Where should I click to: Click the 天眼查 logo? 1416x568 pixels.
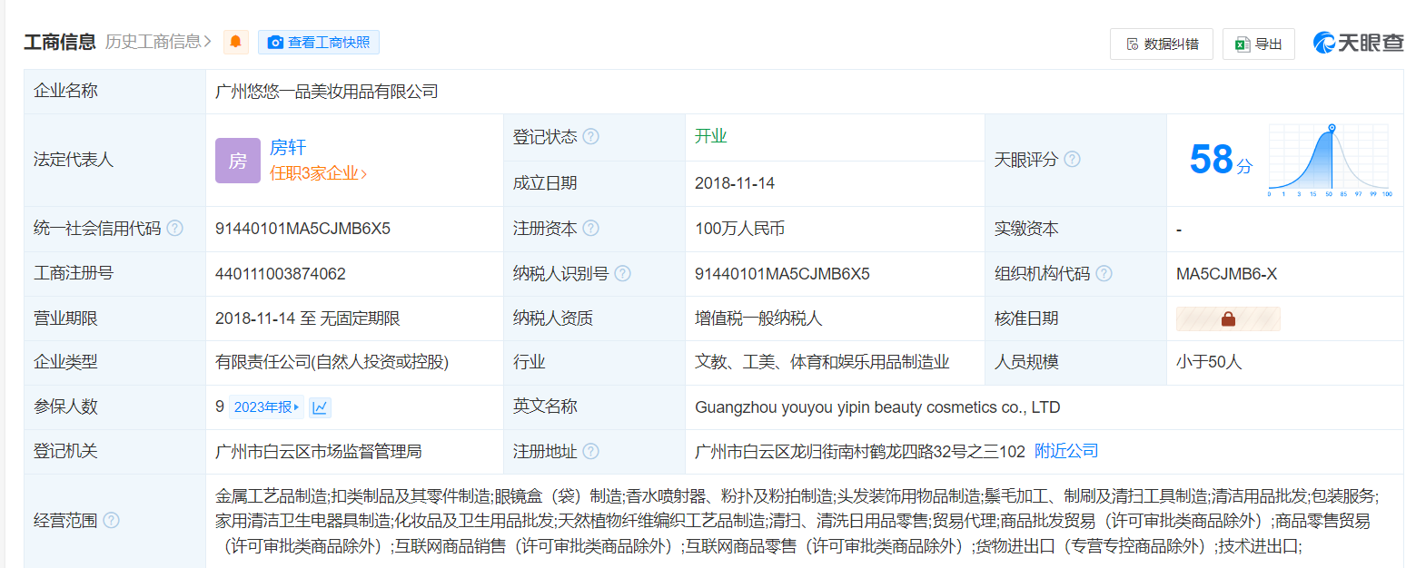[1358, 43]
